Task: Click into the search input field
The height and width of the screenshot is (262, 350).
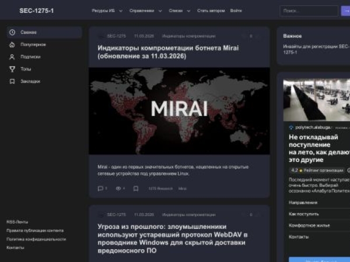Action: coord(308,10)
